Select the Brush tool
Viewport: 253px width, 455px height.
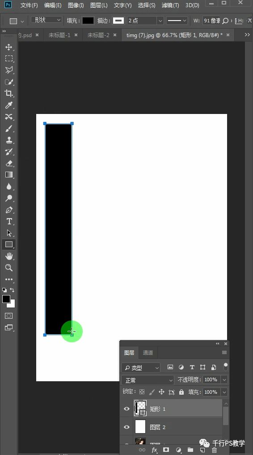[x=8, y=129]
